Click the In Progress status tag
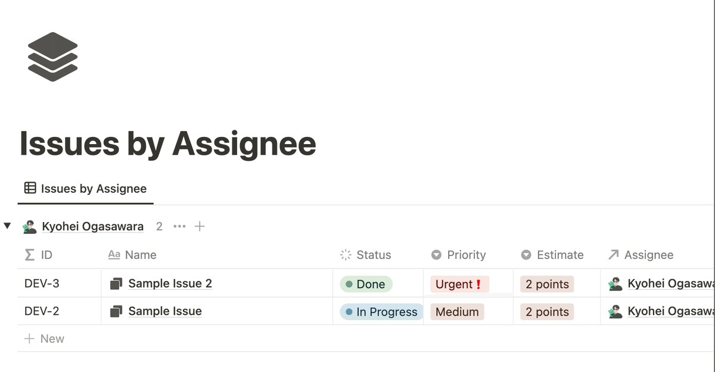715x372 pixels. click(x=381, y=311)
